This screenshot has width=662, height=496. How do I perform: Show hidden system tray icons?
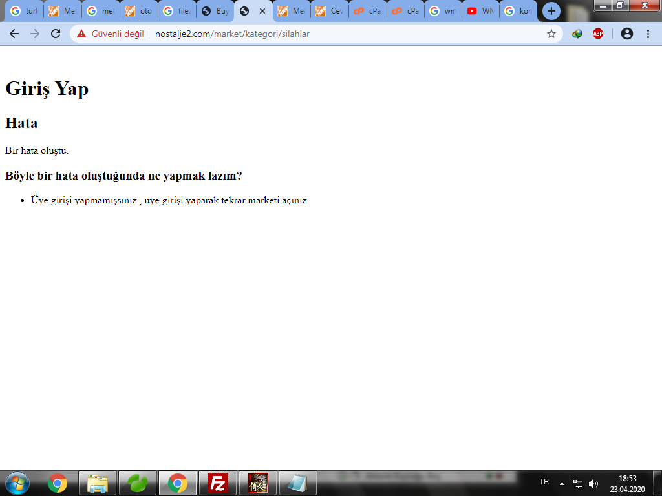pyautogui.click(x=562, y=484)
